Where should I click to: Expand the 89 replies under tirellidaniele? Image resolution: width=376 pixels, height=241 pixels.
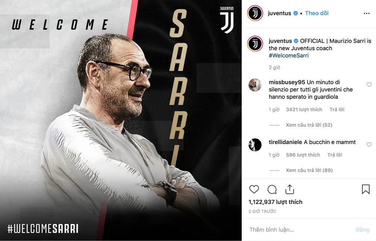click(309, 170)
